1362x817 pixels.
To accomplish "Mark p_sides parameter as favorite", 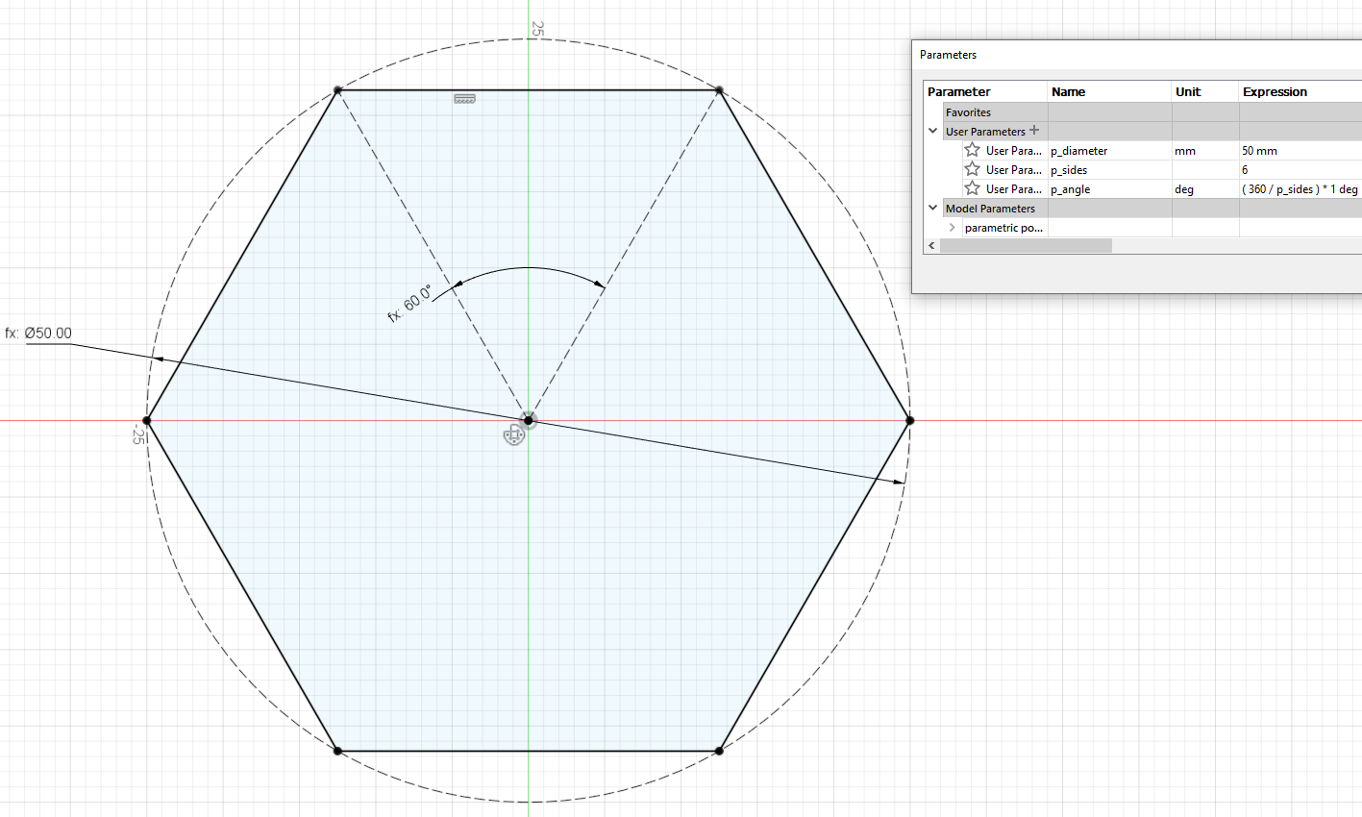I will pos(972,169).
